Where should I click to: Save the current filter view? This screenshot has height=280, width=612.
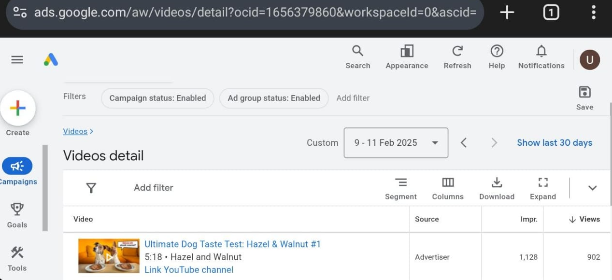tap(584, 98)
